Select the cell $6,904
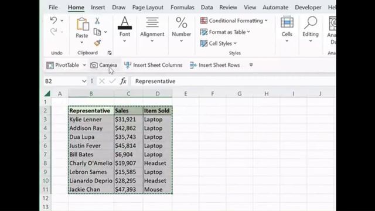Image resolution: width=375 pixels, height=211 pixels. click(x=128, y=154)
